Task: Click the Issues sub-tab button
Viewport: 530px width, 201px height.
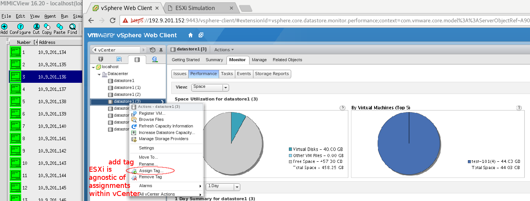Action: click(x=180, y=74)
